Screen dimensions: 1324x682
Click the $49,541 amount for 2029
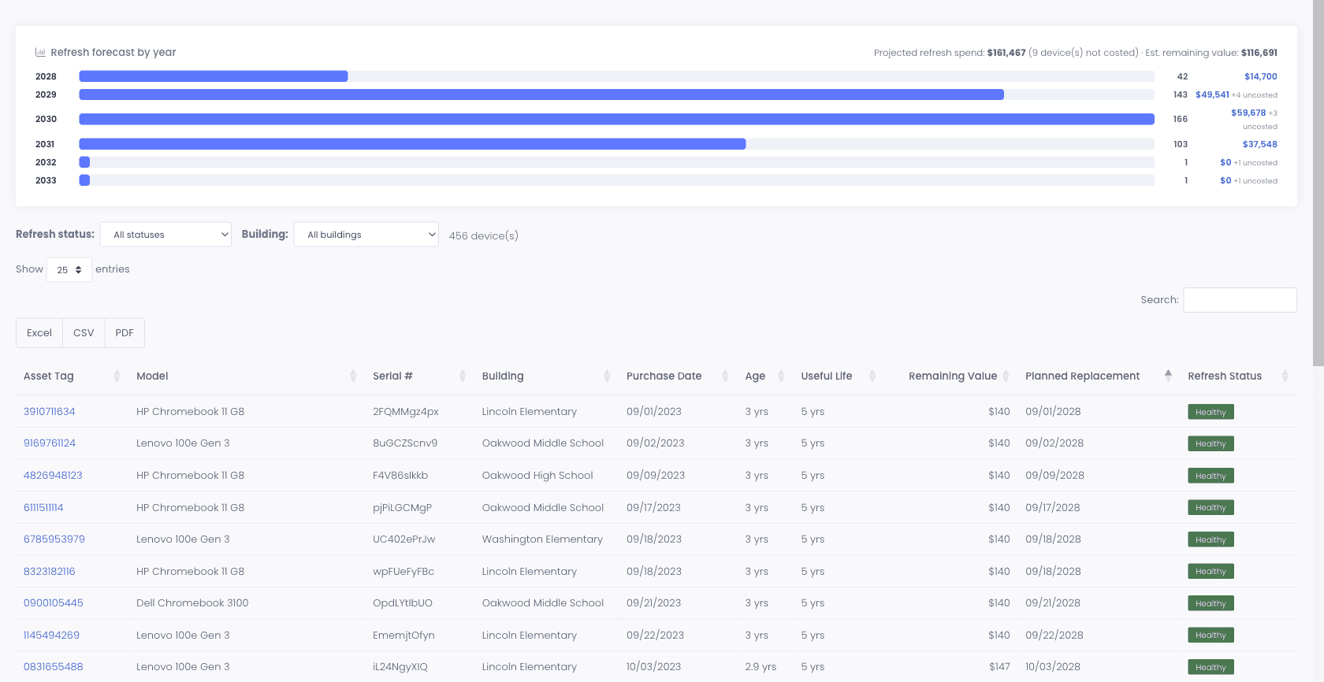[1212, 95]
